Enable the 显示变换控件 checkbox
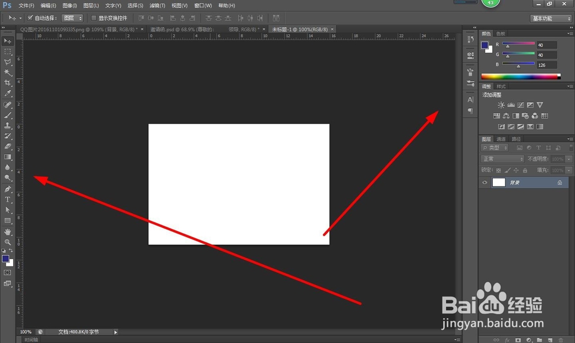 (x=94, y=18)
